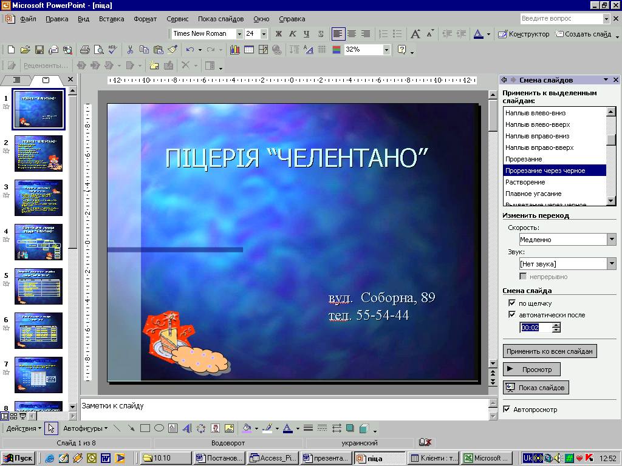Click the transition time field 00:02
The height and width of the screenshot is (466, 622).
pos(535,327)
